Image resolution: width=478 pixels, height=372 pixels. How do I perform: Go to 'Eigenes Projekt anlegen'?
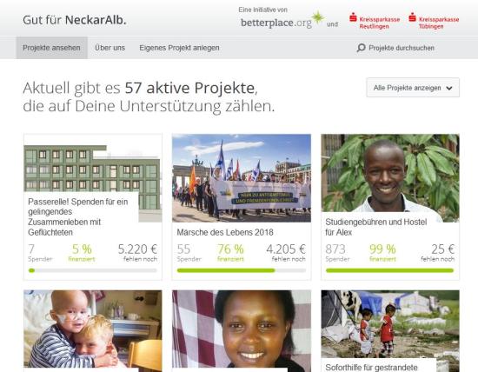point(179,48)
